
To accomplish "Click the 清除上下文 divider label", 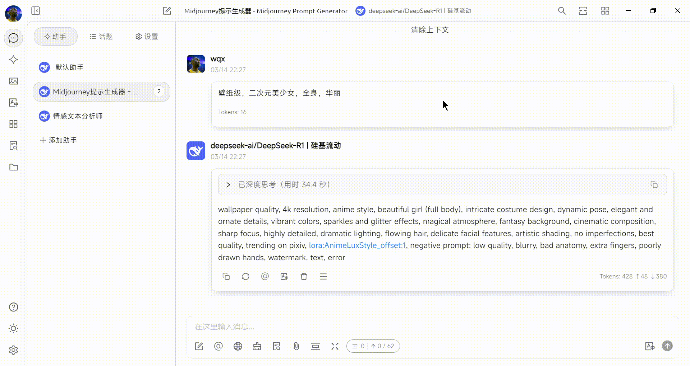I will pyautogui.click(x=430, y=30).
